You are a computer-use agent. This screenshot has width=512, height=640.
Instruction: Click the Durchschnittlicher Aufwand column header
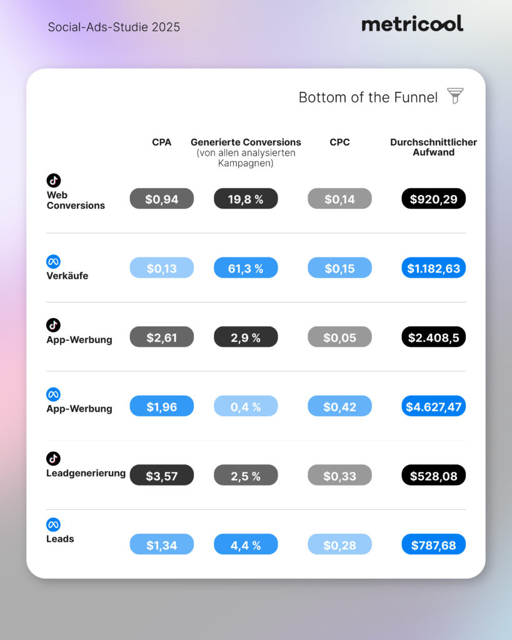[x=433, y=147]
